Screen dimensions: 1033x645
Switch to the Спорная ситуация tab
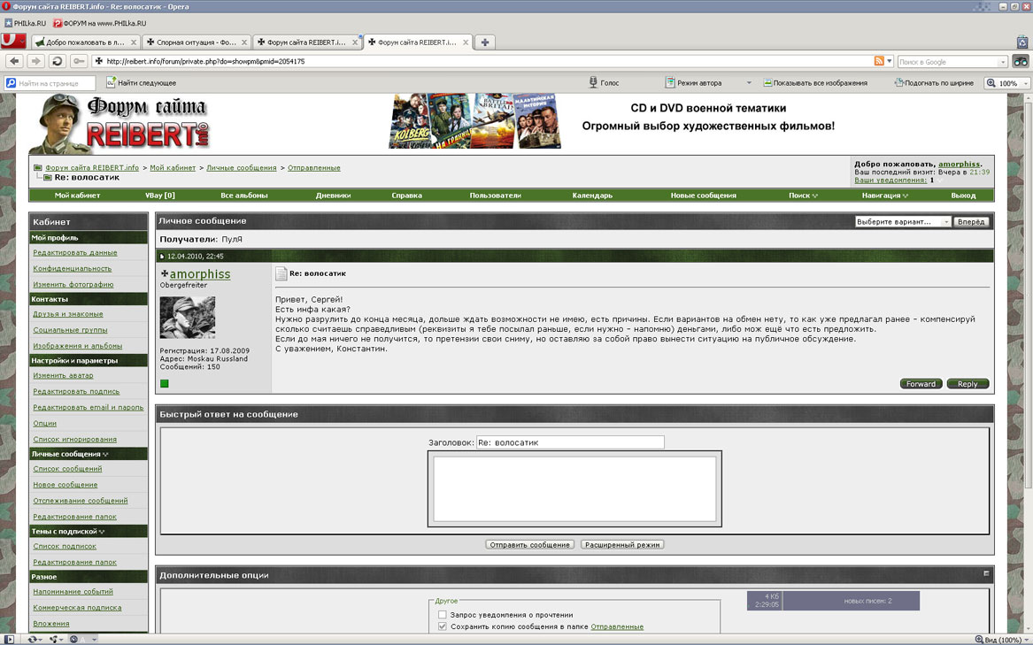click(196, 42)
